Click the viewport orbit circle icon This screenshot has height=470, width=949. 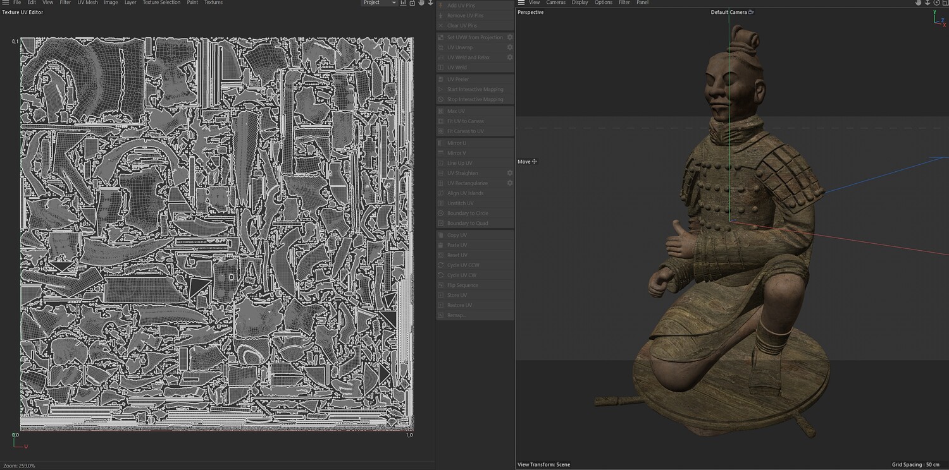click(936, 3)
